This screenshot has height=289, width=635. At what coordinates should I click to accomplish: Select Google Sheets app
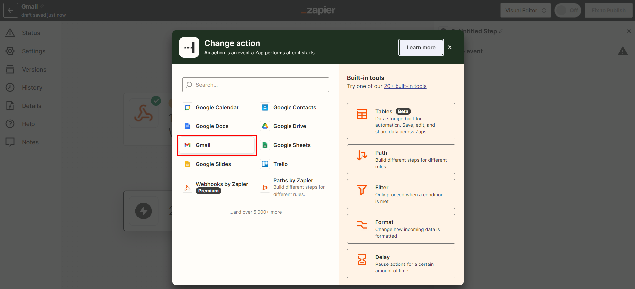point(294,145)
